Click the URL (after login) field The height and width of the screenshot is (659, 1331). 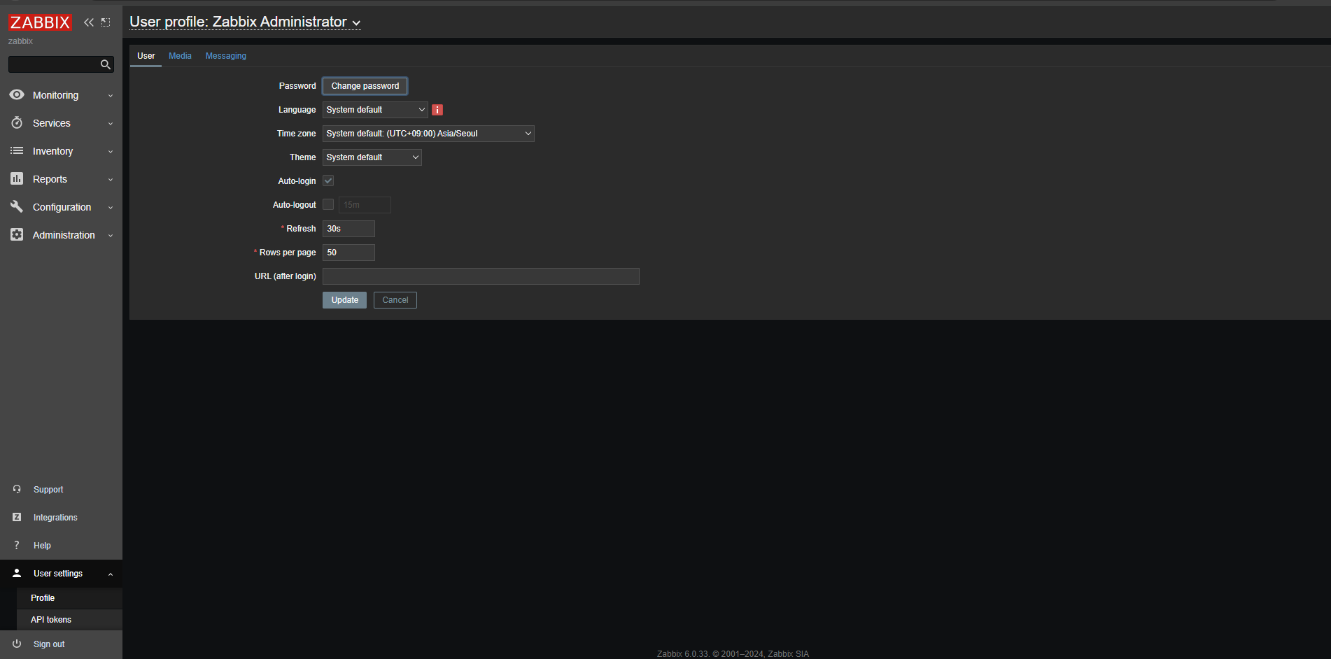click(x=481, y=276)
